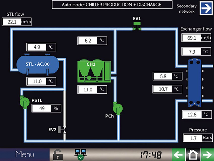Select the STL - AC.00 storage tank
The image size is (214, 161).
point(38,64)
